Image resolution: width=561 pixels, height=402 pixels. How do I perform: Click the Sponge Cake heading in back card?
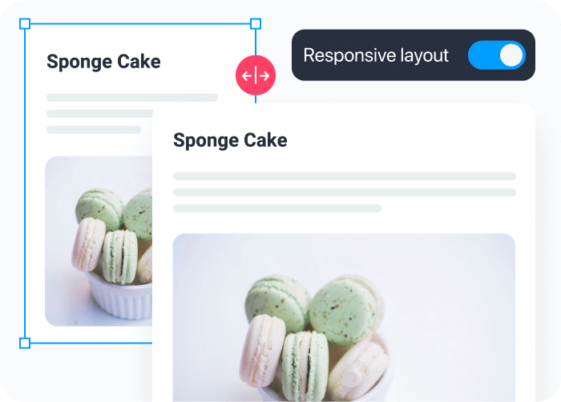[x=103, y=62]
